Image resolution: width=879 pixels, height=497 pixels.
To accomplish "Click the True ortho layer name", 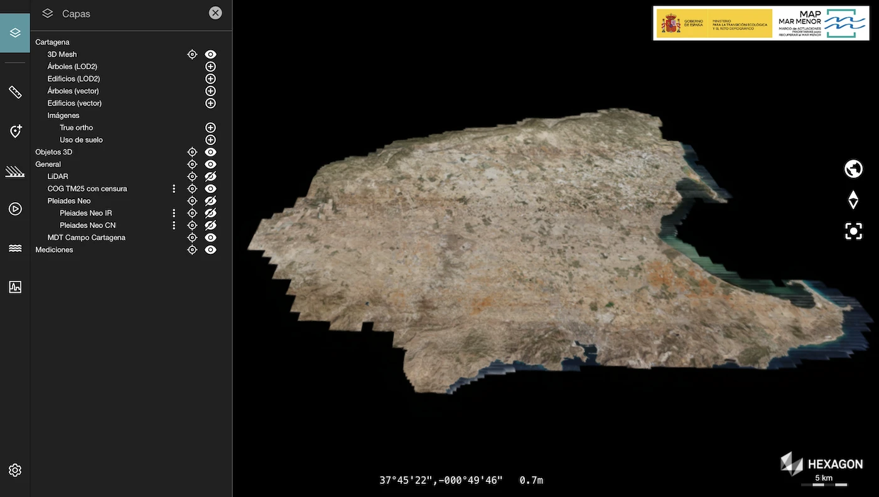I will click(x=76, y=128).
